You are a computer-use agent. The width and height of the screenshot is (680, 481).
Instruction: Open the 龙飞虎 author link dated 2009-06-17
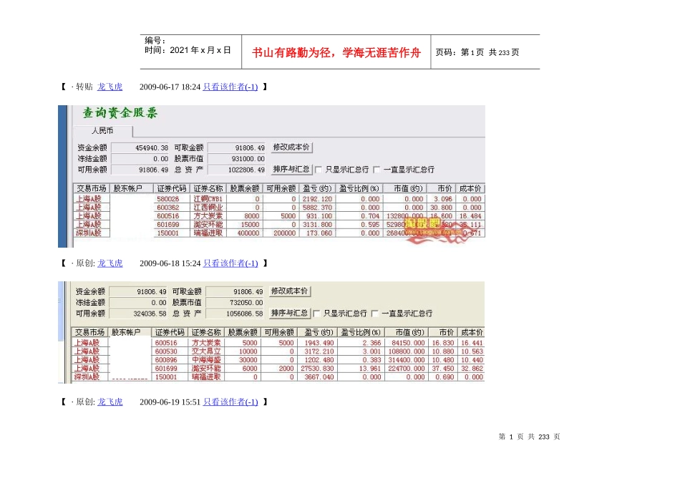[110, 87]
